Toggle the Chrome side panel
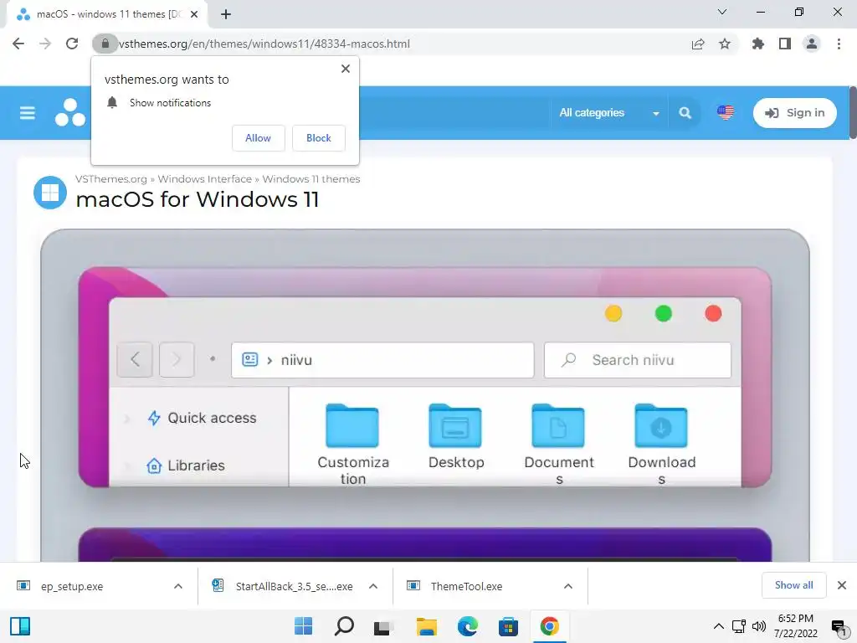Image resolution: width=857 pixels, height=643 pixels. pyautogui.click(x=785, y=44)
